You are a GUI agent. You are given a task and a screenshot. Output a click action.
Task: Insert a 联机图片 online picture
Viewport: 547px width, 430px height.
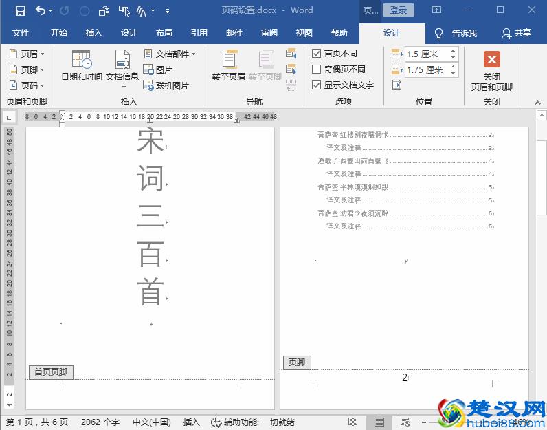(x=166, y=85)
